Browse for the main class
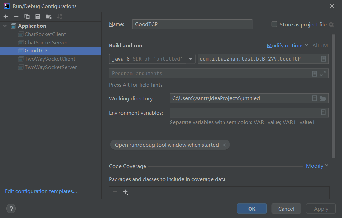 pos(324,59)
